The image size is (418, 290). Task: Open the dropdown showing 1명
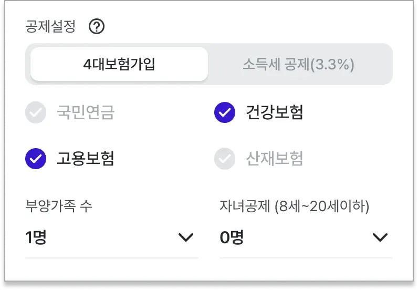tap(112, 237)
